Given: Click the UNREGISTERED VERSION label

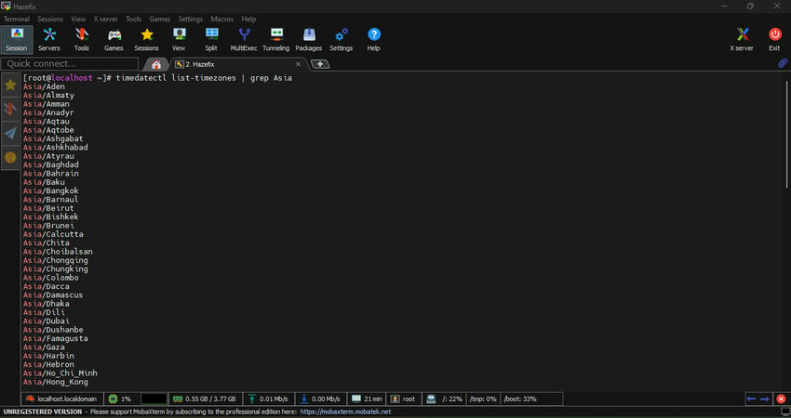Looking at the screenshot, I should 43,411.
